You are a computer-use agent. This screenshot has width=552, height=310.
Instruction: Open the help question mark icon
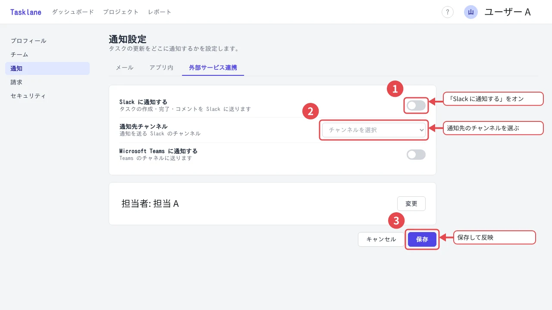point(448,12)
